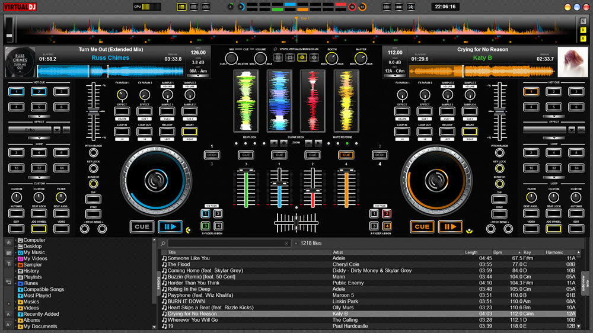Viewport: 593px width, 333px height.
Task: Open the left deck key dropdown under 08A
Action: [198, 76]
